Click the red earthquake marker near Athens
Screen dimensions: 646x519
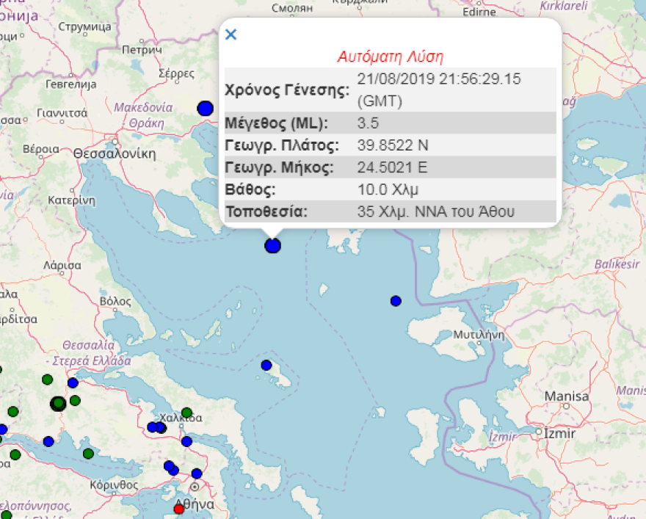178,509
